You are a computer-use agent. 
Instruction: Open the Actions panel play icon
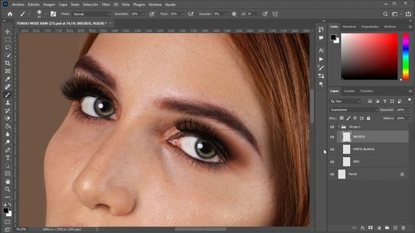[x=321, y=59]
